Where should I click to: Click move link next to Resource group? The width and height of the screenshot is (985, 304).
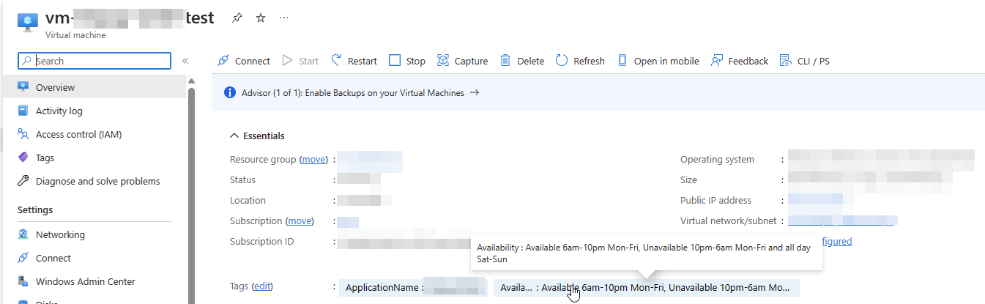[313, 159]
